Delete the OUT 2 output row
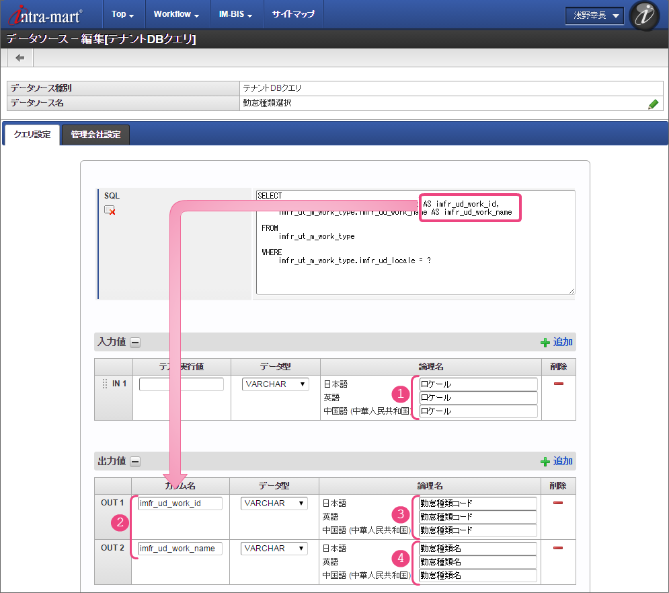Image resolution: width=669 pixels, height=593 pixels. click(x=557, y=548)
